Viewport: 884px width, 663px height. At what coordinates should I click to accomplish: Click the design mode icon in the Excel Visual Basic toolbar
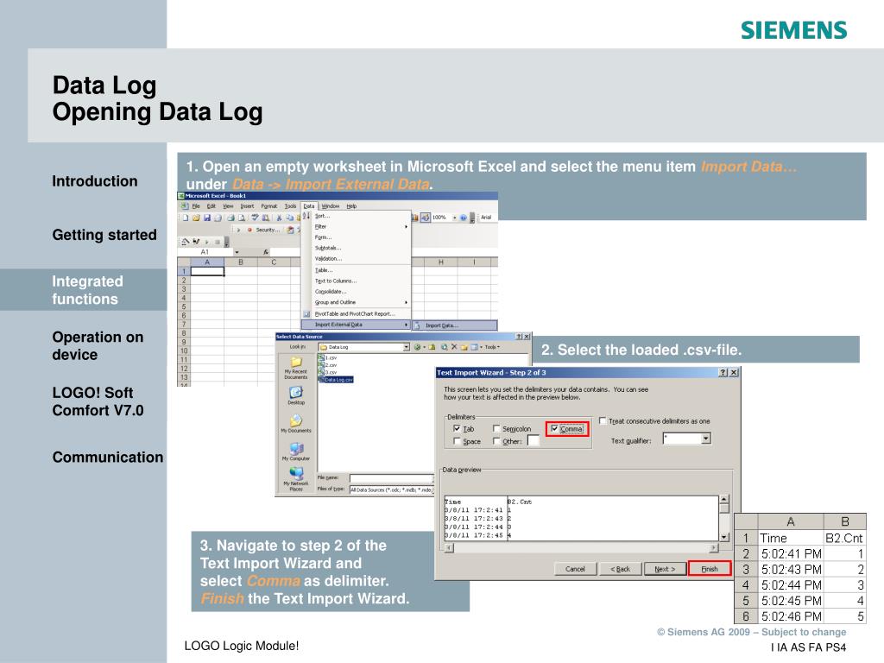pyautogui.click(x=184, y=242)
